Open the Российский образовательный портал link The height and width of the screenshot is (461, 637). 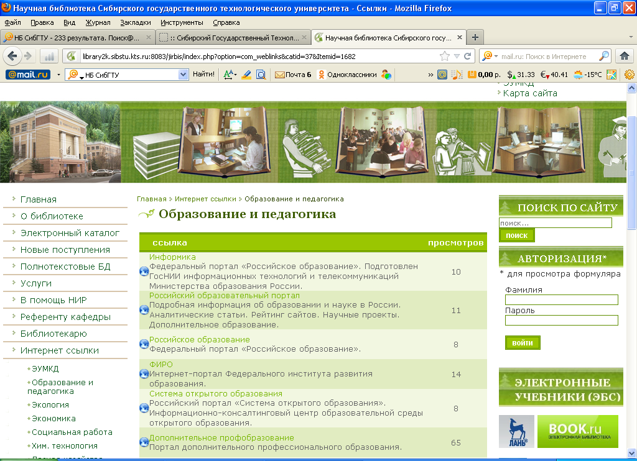click(224, 296)
